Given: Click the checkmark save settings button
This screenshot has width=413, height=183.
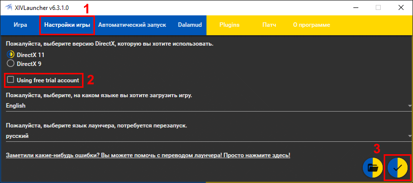Looking at the screenshot, I should point(398,167).
